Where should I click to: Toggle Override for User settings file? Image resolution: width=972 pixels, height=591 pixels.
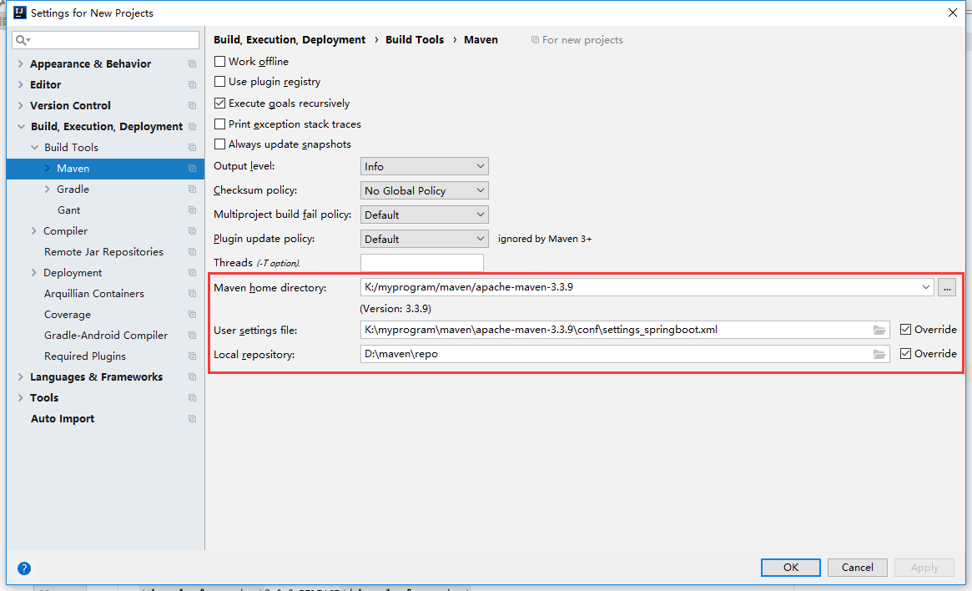tap(906, 329)
